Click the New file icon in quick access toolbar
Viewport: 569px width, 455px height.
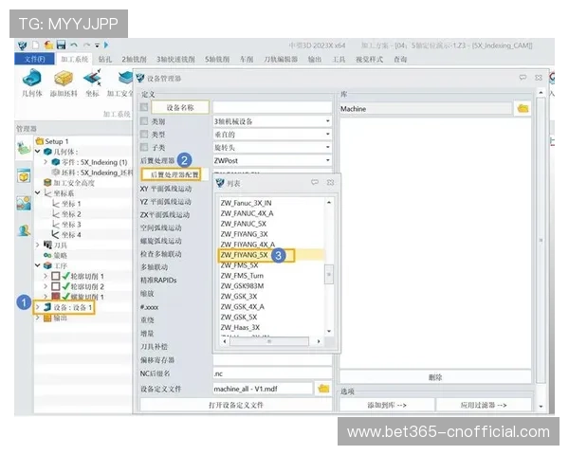click(x=36, y=45)
